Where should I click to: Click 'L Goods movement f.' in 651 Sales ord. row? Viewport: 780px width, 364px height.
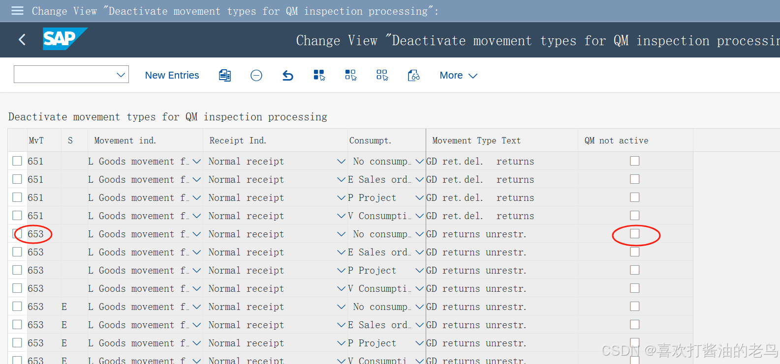click(x=138, y=179)
